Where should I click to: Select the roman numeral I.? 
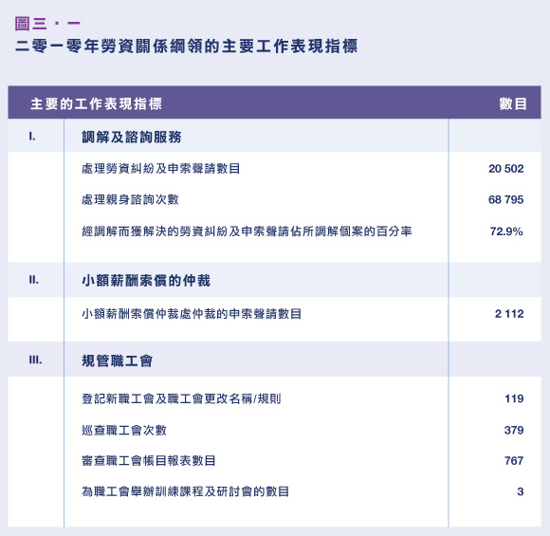(x=32, y=137)
